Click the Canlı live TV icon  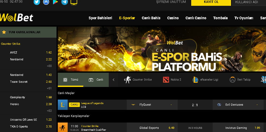(91, 80)
